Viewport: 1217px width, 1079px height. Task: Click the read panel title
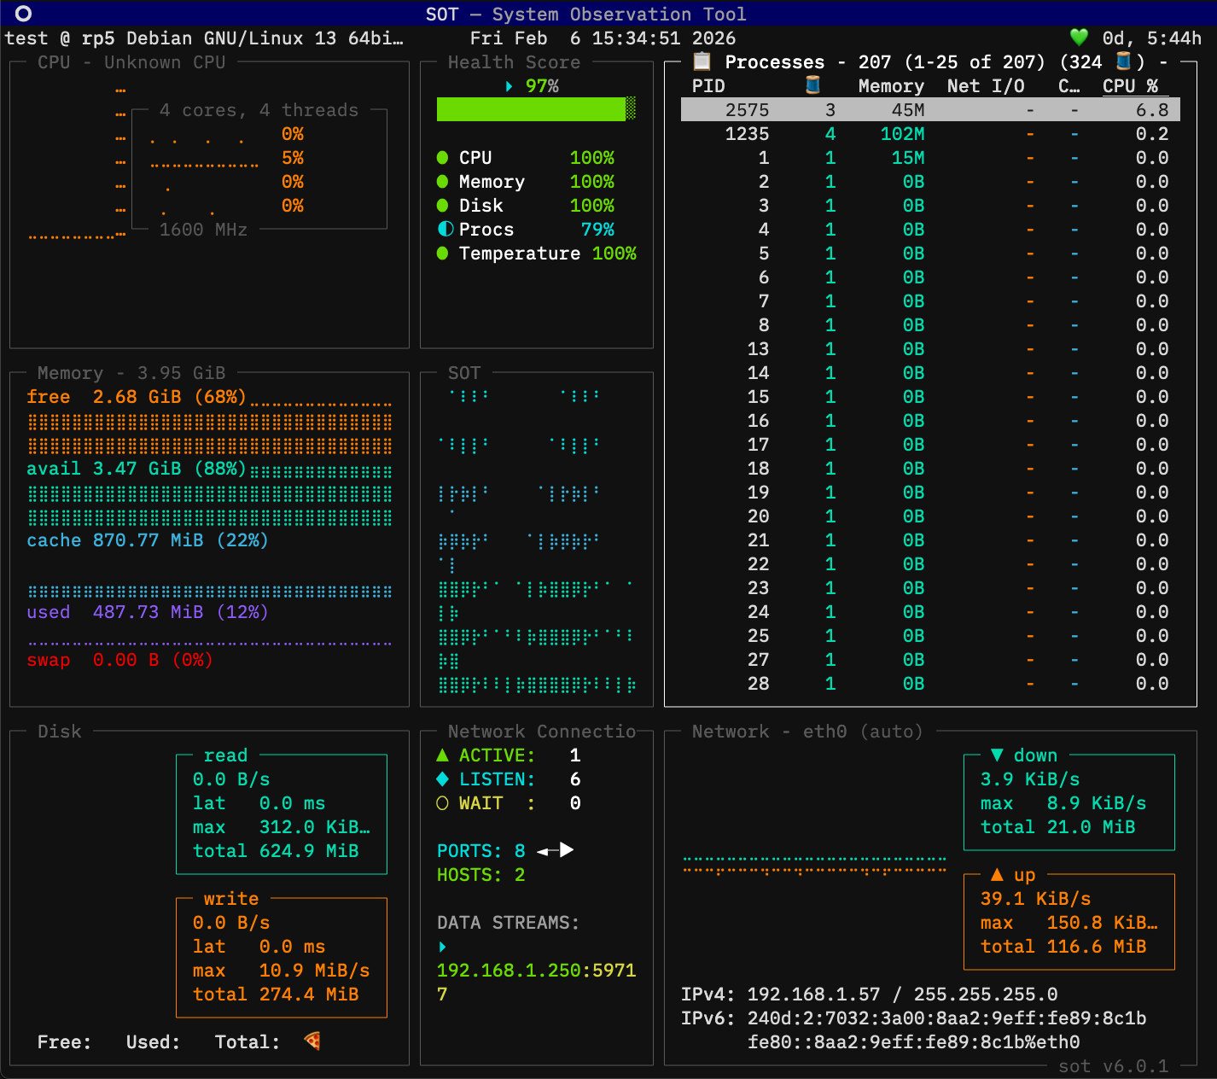pyautogui.click(x=225, y=755)
